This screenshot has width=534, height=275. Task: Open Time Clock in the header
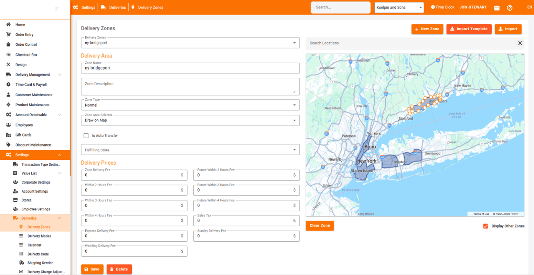pyautogui.click(x=442, y=7)
